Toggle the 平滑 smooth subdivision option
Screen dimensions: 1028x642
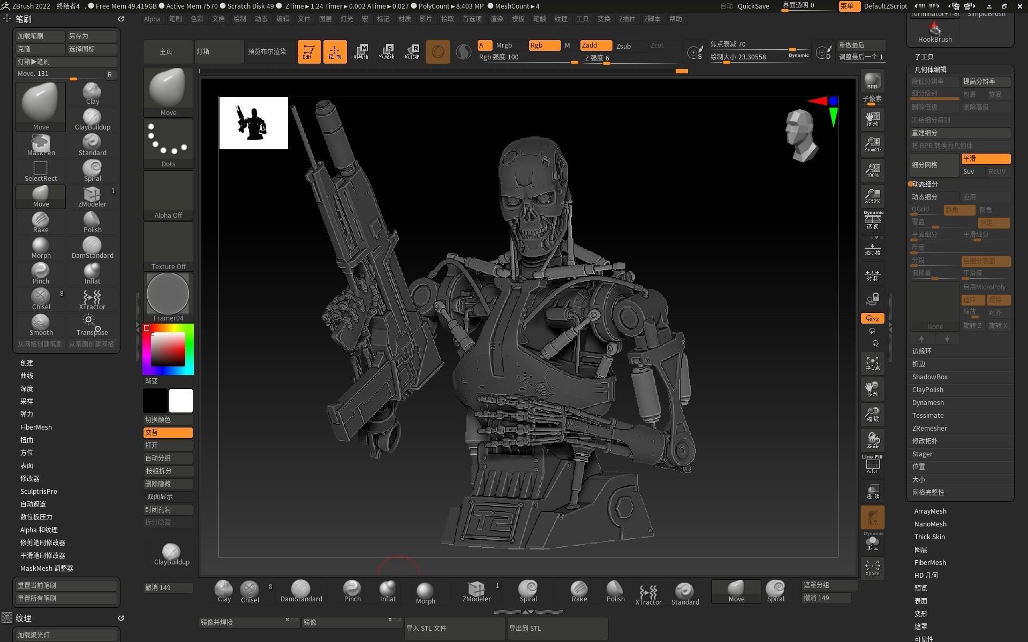tap(985, 159)
